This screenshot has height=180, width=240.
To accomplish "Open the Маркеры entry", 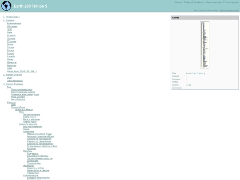I will pyautogui.click(x=12, y=62).
